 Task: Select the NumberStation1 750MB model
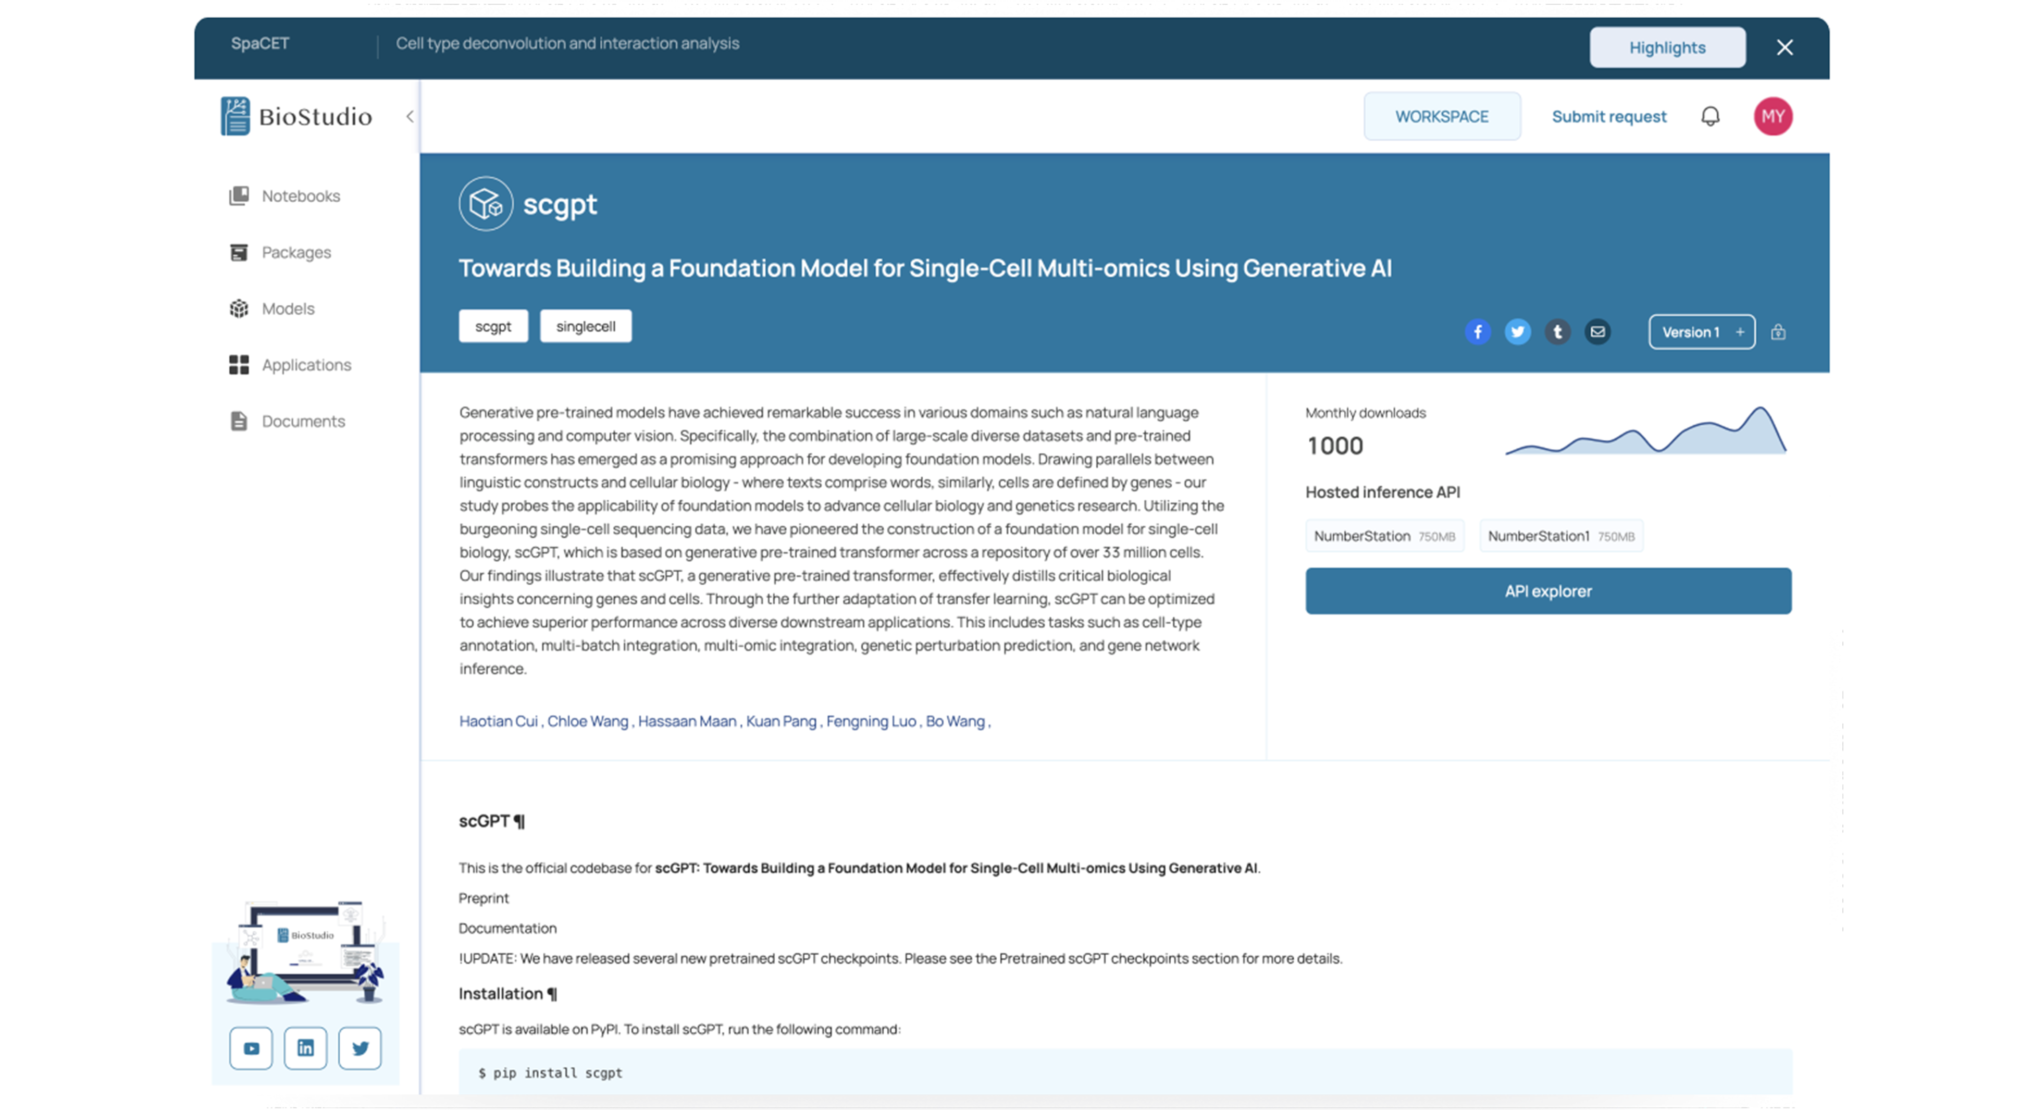pyautogui.click(x=1561, y=536)
